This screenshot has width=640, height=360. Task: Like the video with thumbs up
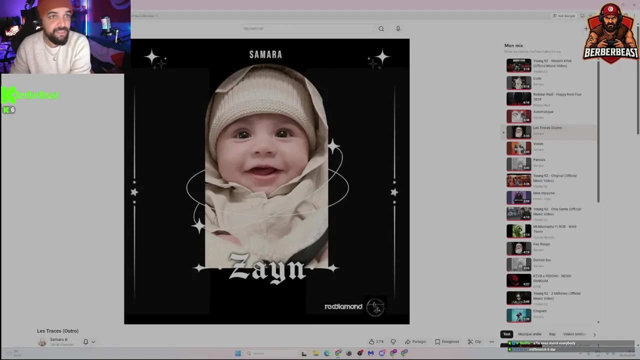pos(371,341)
